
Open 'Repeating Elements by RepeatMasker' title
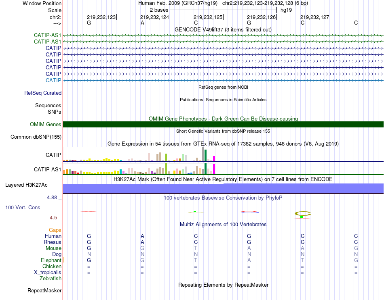[x=223, y=285]
